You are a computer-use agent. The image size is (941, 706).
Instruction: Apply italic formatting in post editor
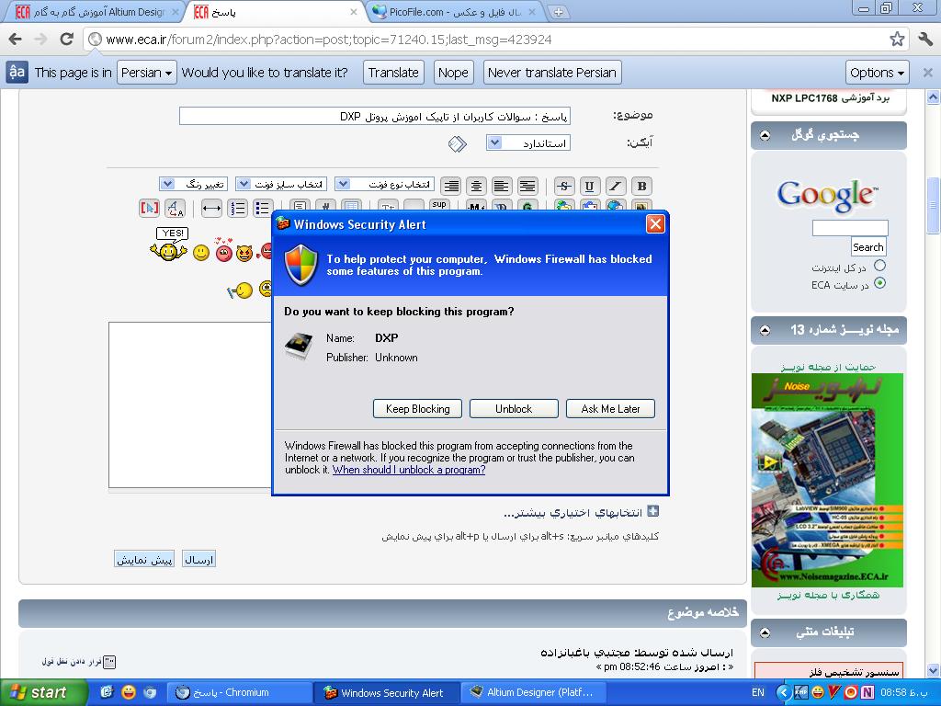615,186
